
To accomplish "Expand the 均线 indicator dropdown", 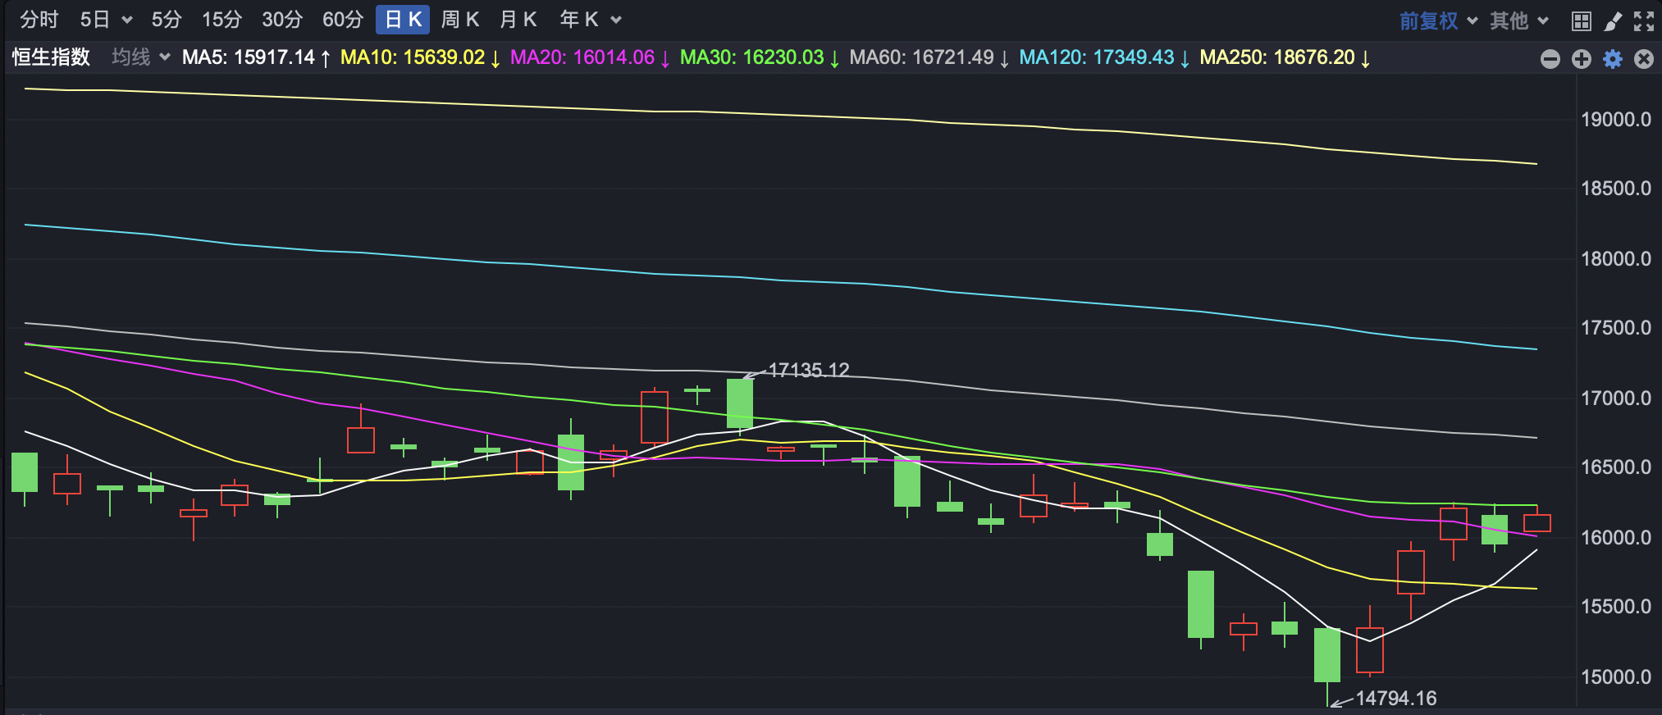I will click(x=140, y=57).
